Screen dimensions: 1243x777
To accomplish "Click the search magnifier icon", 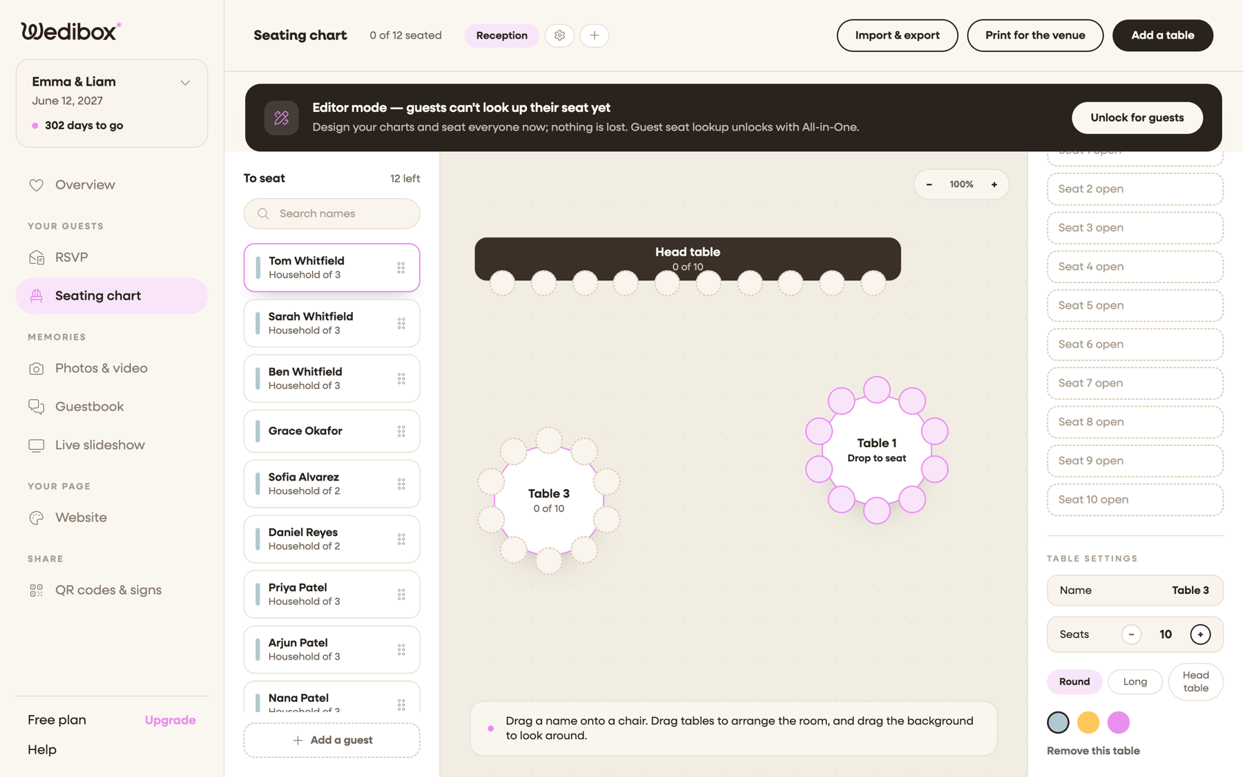I will 263,214.
